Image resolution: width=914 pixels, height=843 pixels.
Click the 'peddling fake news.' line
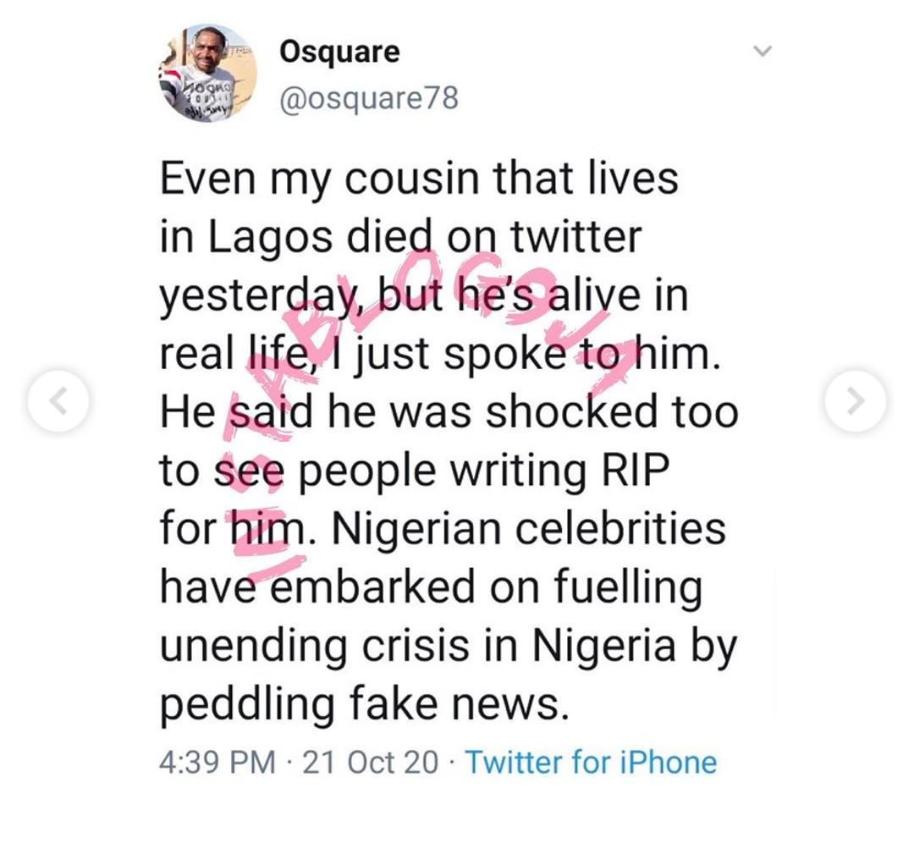pyautogui.click(x=362, y=704)
